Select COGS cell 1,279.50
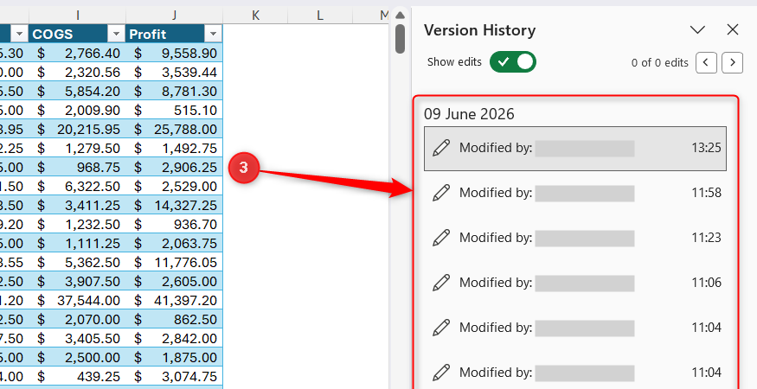Screen dimensions: 757x389 click(x=77, y=148)
